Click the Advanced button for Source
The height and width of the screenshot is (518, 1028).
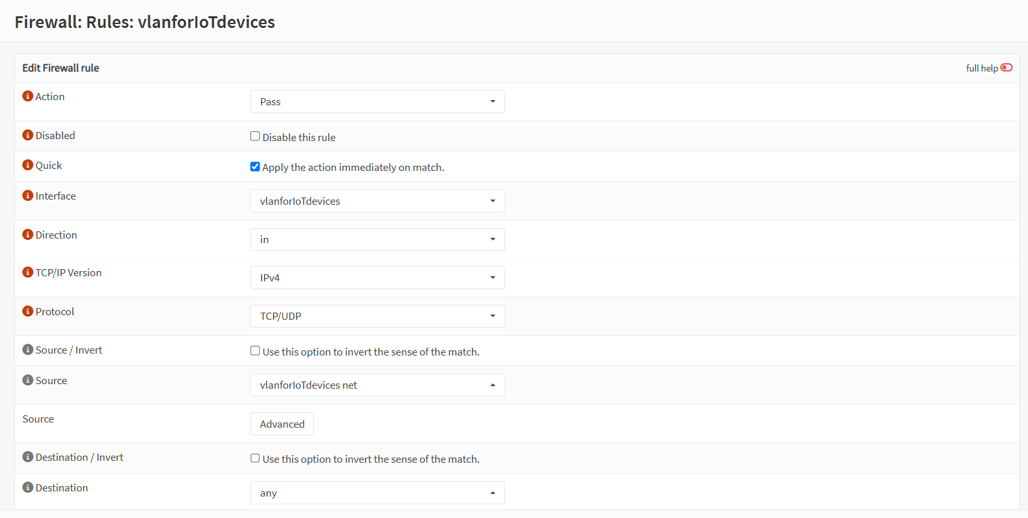[x=282, y=424]
